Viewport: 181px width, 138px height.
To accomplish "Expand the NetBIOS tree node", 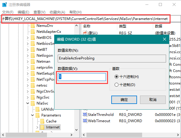I will [x=28, y=38].
